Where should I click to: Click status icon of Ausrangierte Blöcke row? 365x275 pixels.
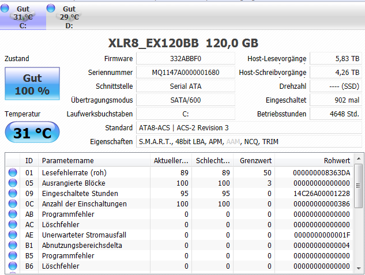(x=13, y=183)
